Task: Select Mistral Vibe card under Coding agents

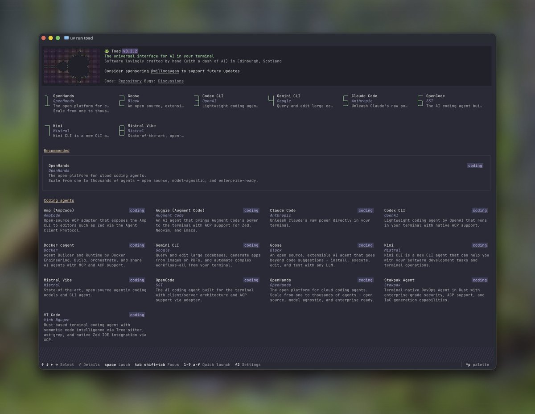Action: click(95, 288)
